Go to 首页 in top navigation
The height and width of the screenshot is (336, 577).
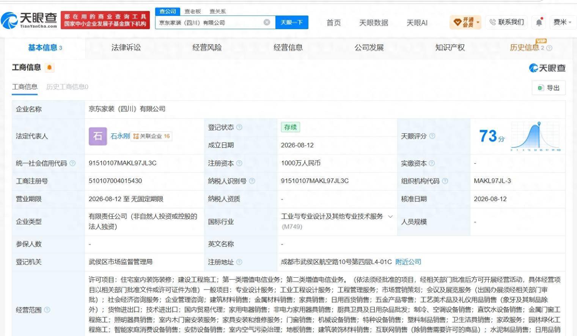(334, 23)
